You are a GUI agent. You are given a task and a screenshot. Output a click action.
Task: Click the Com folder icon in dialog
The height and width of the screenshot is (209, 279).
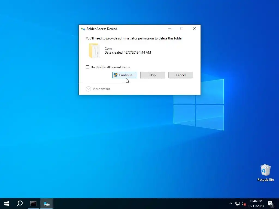(94, 51)
